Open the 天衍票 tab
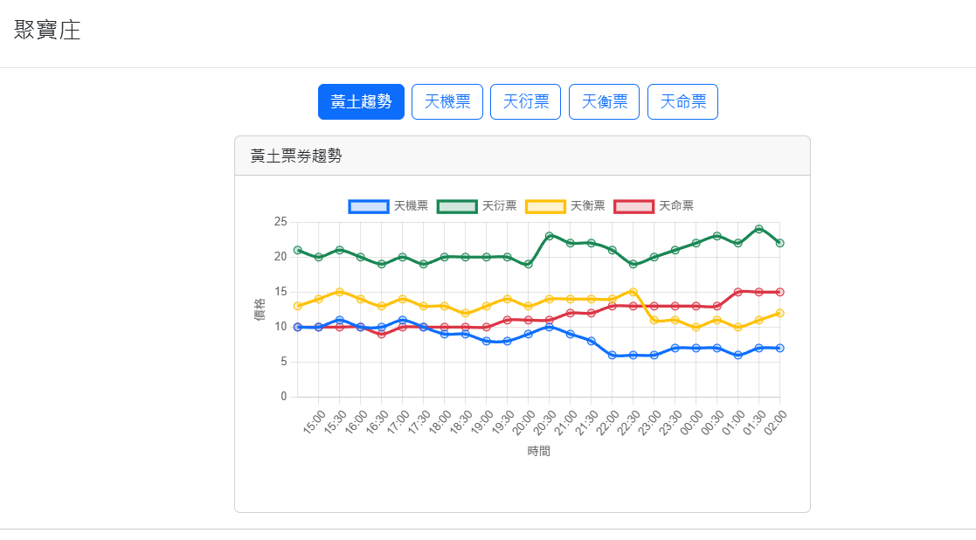 526,101
